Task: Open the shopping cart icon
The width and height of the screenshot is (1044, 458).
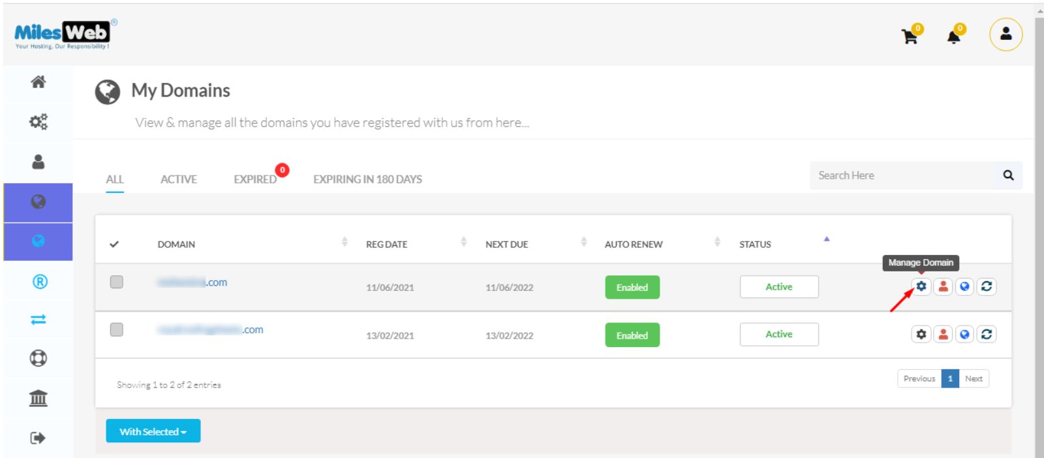Action: pos(910,36)
